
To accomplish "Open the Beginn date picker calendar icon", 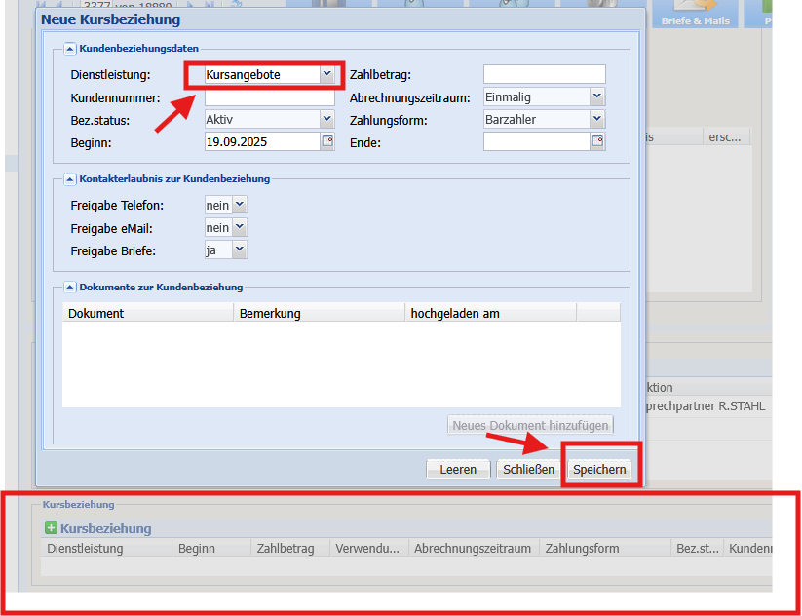I will tap(327, 142).
